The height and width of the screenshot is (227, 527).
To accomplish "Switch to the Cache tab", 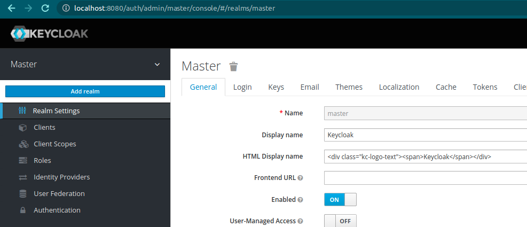I will click(446, 87).
